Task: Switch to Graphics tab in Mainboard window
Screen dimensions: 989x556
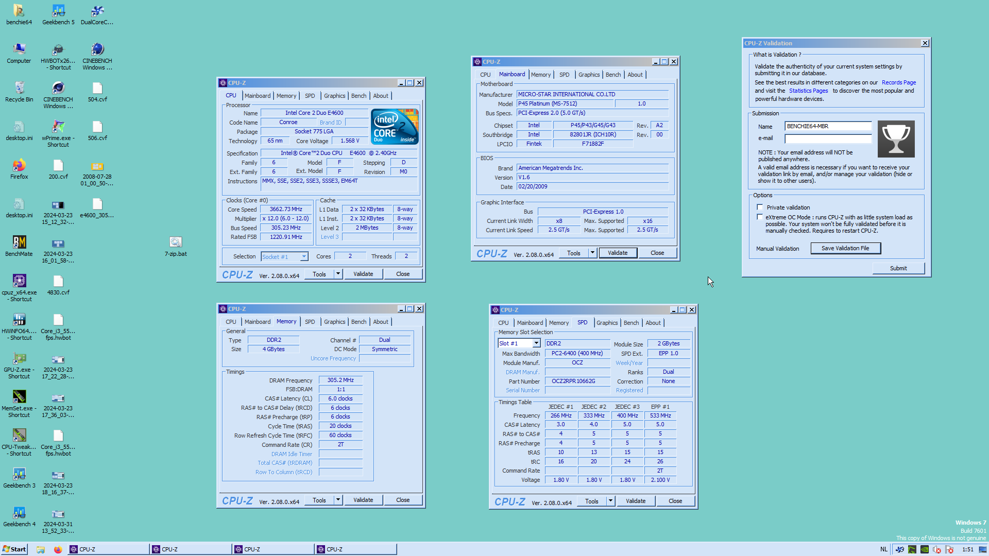Action: (589, 75)
